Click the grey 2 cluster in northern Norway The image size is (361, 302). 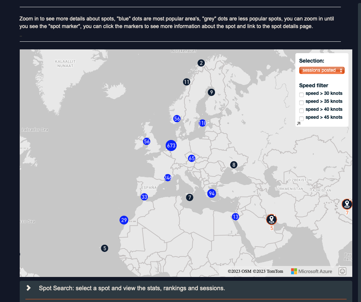pos(201,63)
